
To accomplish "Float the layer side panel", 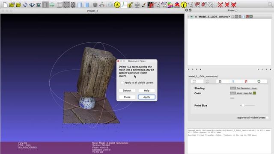I will 190,10.
